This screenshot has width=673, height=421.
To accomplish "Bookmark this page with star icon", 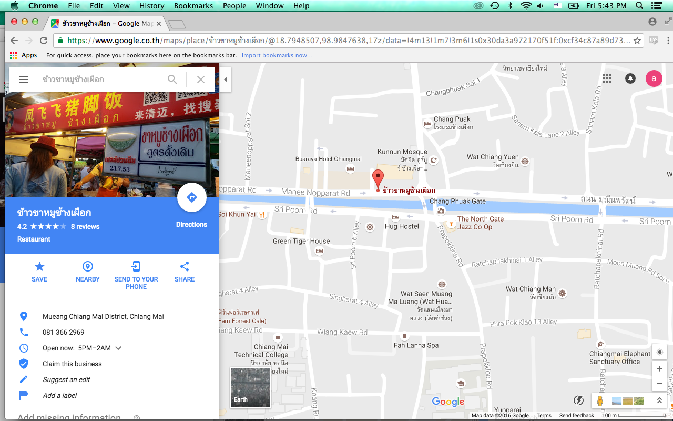I will (637, 41).
